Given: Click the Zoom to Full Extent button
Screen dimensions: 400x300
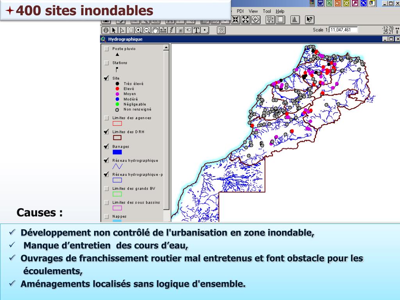Looking at the screenshot, I should (x=236, y=20).
